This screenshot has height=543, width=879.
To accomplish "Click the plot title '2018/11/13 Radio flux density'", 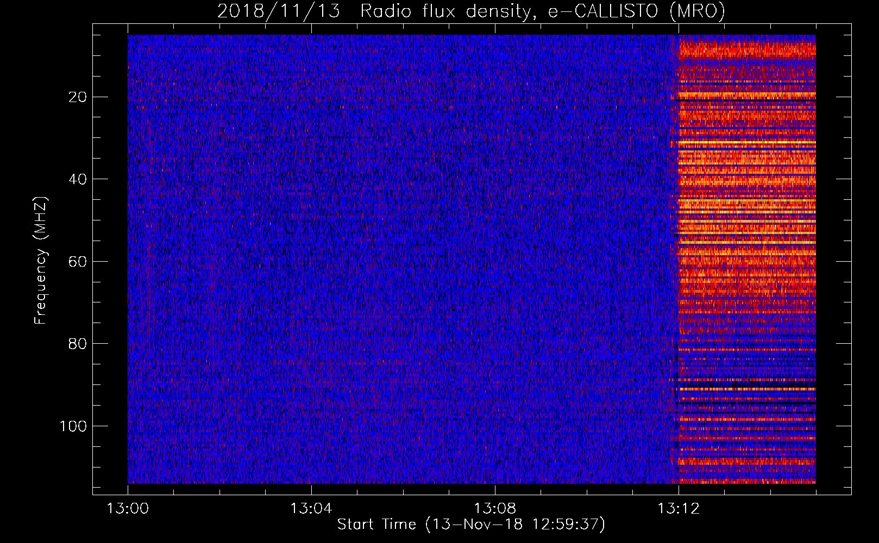I will pyautogui.click(x=471, y=11).
